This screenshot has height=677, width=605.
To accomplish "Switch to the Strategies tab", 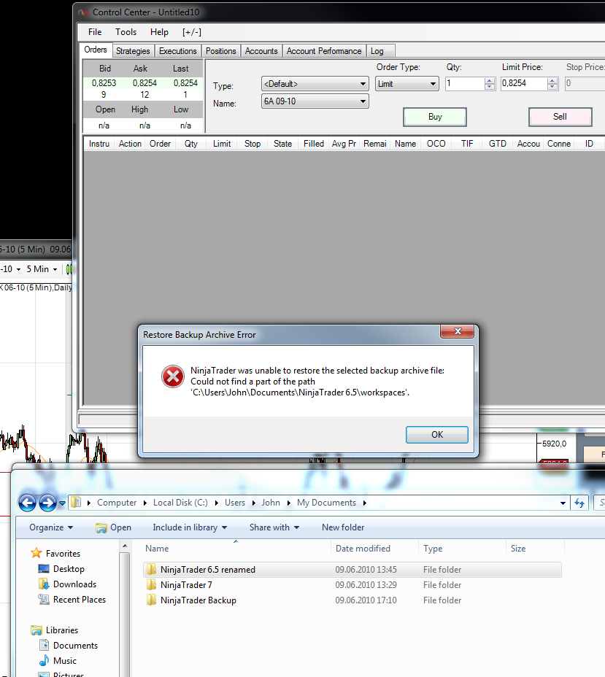I will pos(133,51).
